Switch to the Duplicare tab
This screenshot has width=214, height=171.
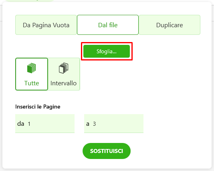170,25
